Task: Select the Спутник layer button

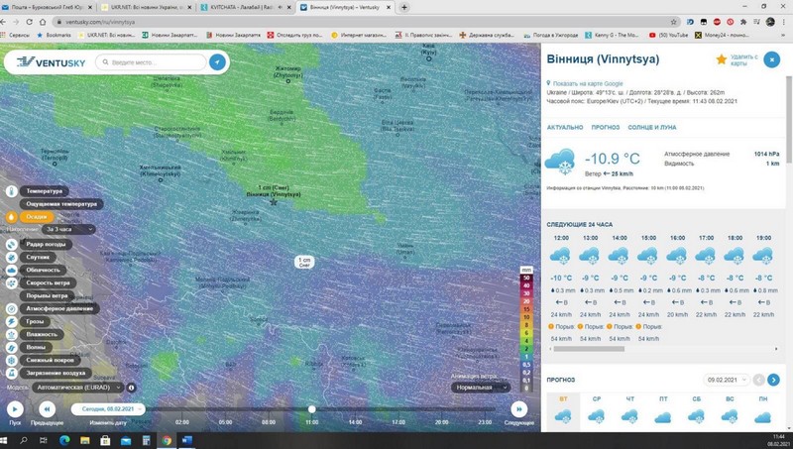Action: click(x=38, y=257)
